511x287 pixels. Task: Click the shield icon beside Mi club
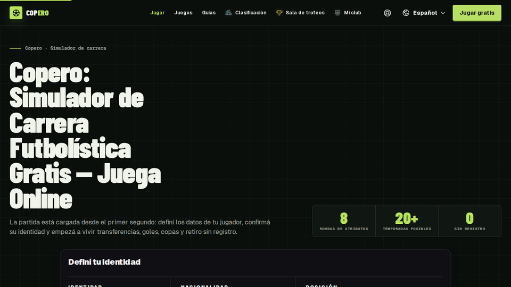tap(337, 13)
